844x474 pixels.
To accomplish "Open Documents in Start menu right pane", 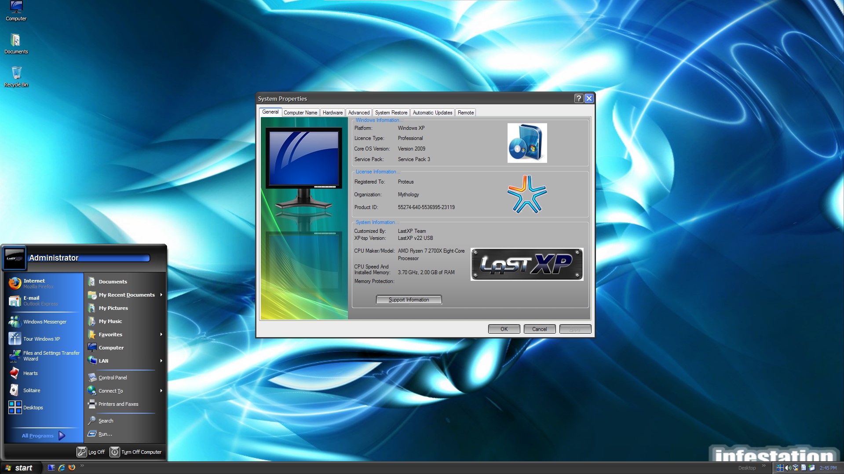I will pos(125,282).
